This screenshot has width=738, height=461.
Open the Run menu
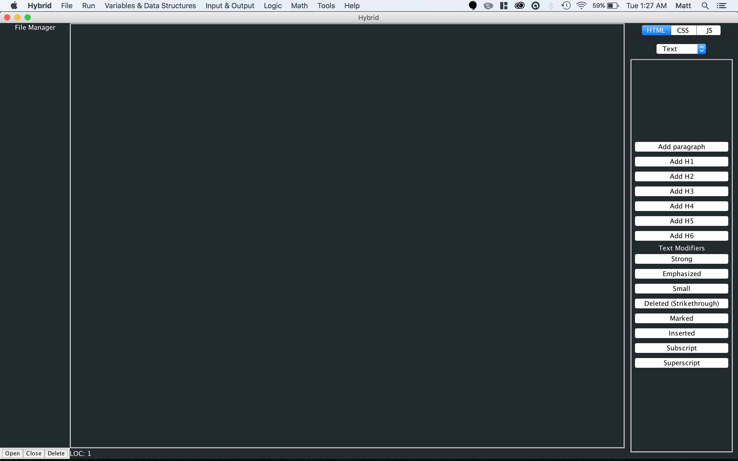pos(88,5)
